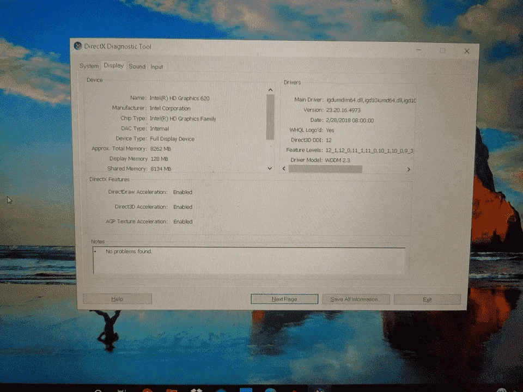
Task: Click the 'Feature Levels:' label
Action: pos(305,150)
